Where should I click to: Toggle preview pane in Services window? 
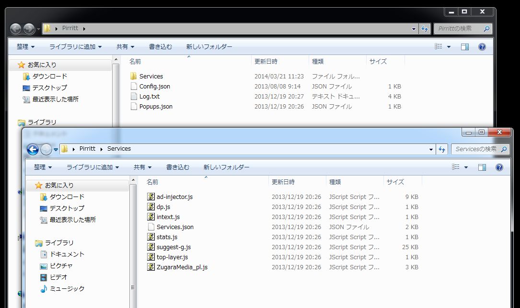482,167
